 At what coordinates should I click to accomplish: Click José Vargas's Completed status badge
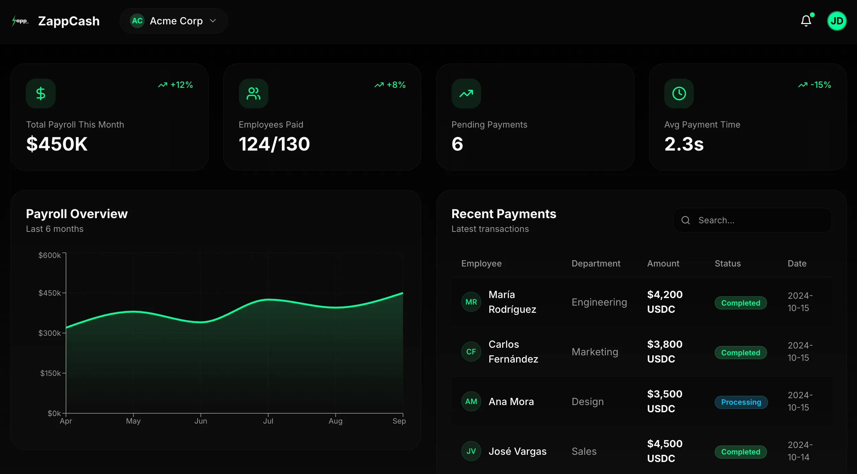(741, 452)
